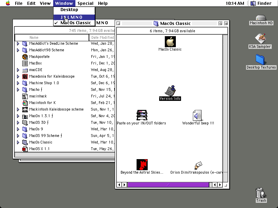278x208 pixels.
Task: Select the Version Info note icon
Action: (170, 91)
